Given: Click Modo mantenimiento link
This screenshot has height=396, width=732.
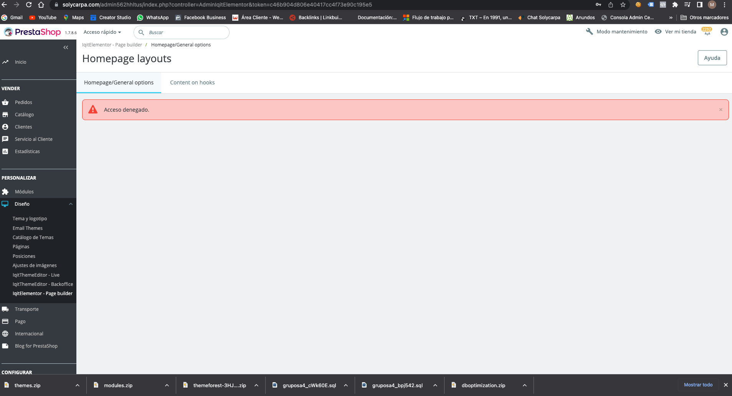Looking at the screenshot, I should tap(622, 31).
